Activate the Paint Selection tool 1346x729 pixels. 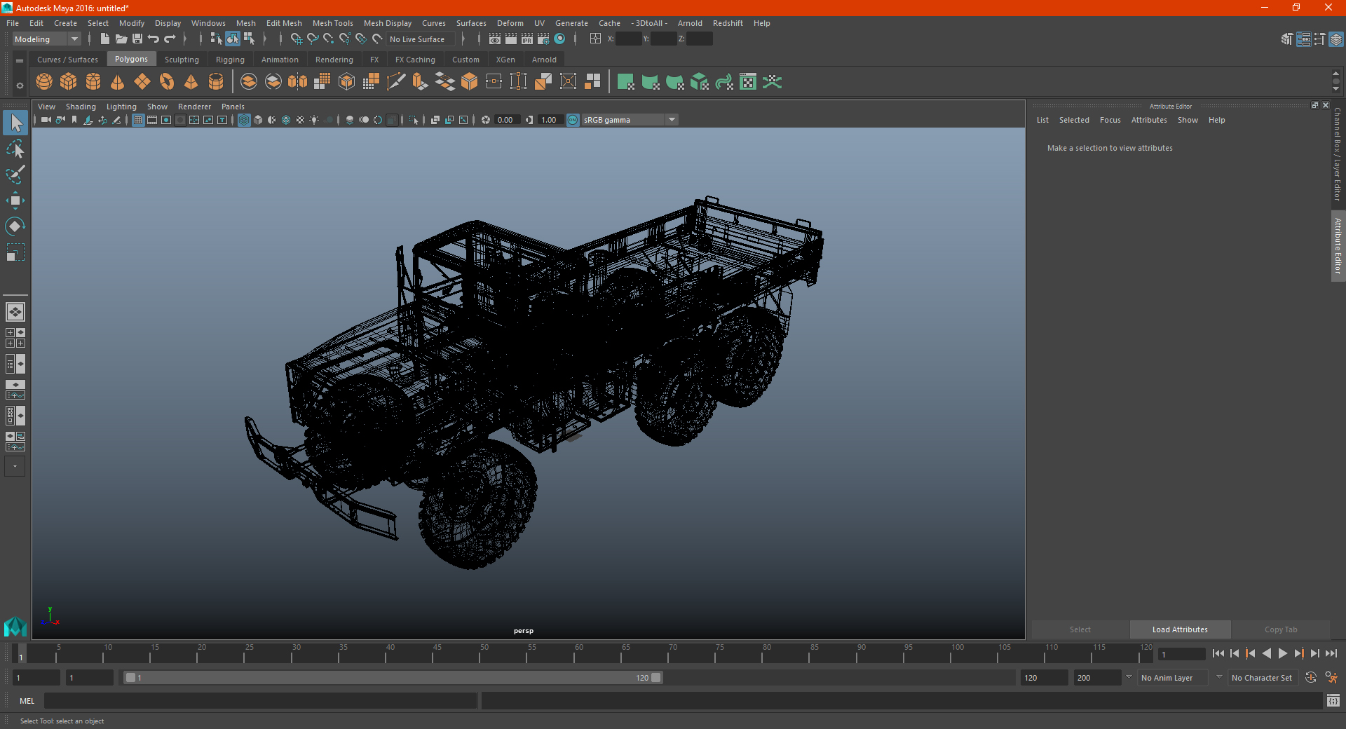[x=15, y=175]
